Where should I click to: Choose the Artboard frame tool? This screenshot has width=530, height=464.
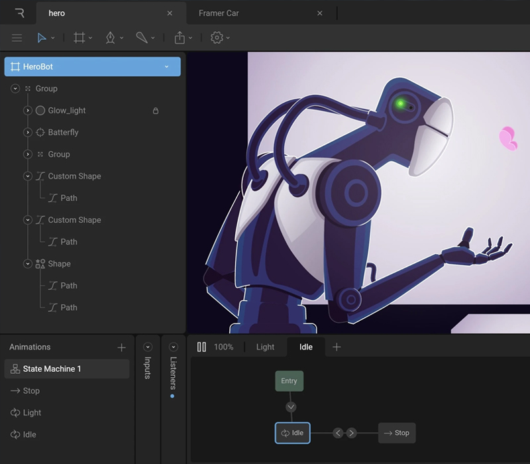[x=79, y=38]
